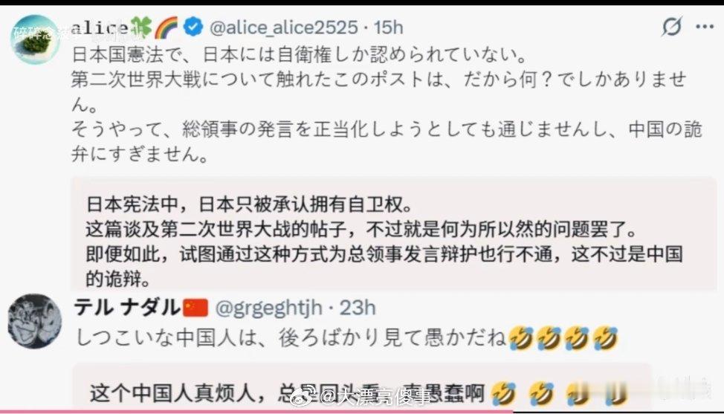The image size is (724, 414).
Task: Click the Weibo watermark @大漂亮傻事
Action: pos(361,396)
